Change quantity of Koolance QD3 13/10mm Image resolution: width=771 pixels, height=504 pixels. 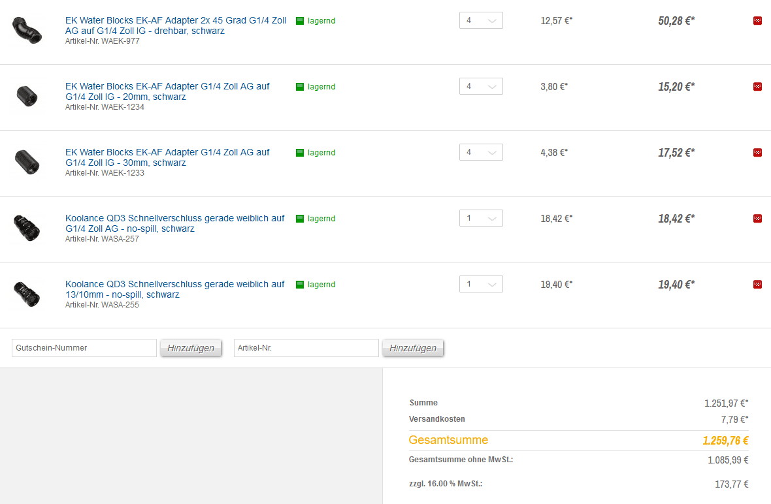click(x=481, y=284)
